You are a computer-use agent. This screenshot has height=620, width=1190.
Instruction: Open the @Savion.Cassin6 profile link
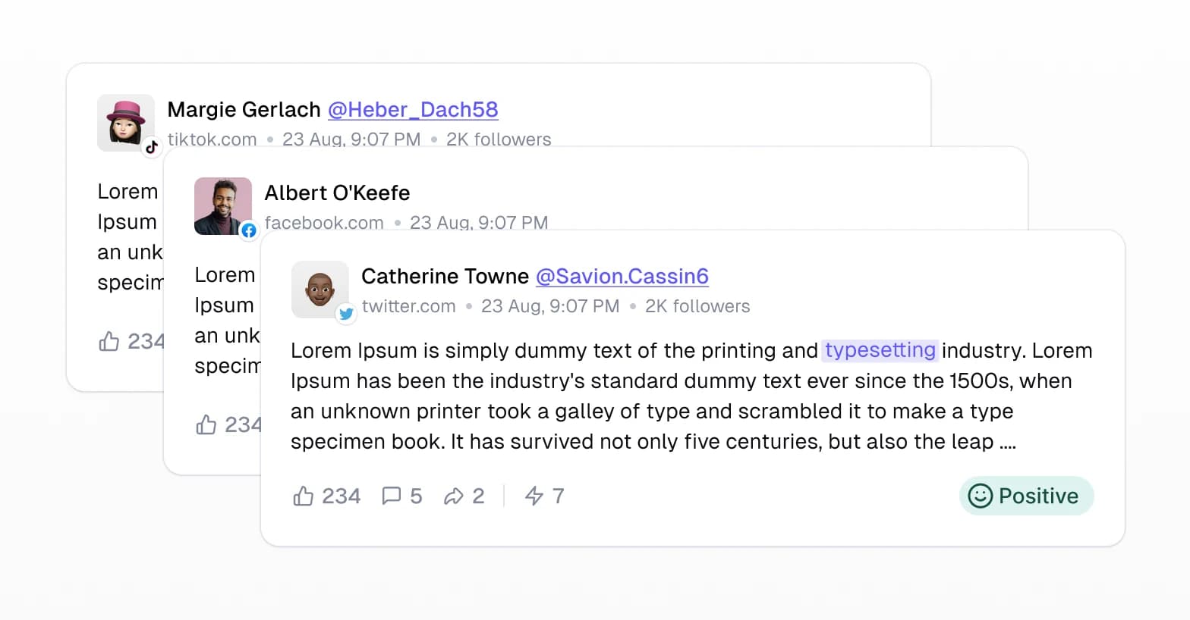click(x=622, y=277)
